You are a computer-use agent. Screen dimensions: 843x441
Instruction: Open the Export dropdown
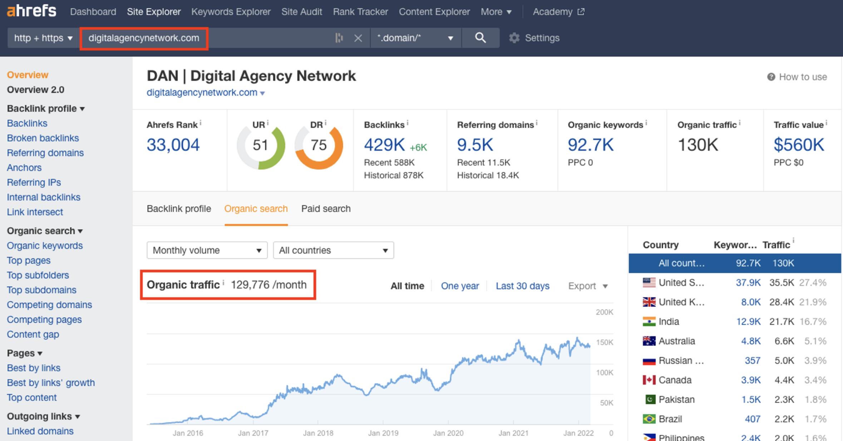tap(588, 286)
